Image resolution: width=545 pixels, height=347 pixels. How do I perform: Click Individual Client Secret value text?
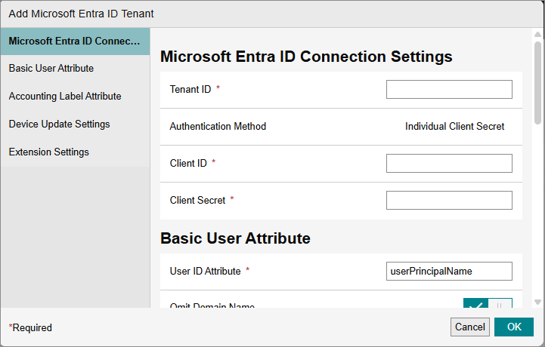[x=454, y=126]
